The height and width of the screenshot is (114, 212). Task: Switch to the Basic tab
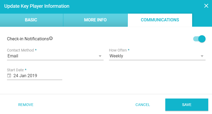[31, 20]
